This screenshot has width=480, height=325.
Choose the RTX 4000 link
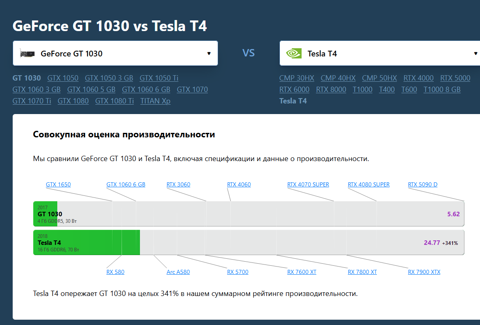[419, 78]
